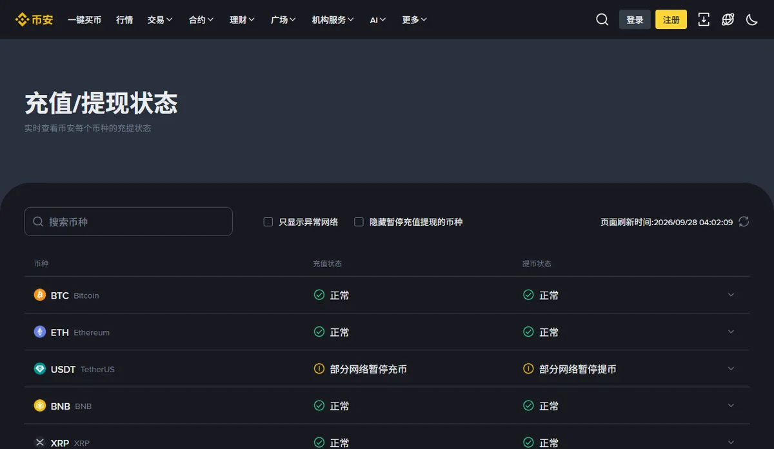Viewport: 774px width, 449px height.
Task: Toggle the dark mode moon icon
Action: [751, 19]
